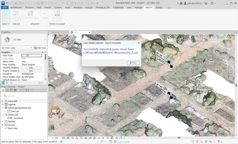Open the Massing & Site ribbon tab
This screenshot has width=238, height=144.
[x=102, y=7]
